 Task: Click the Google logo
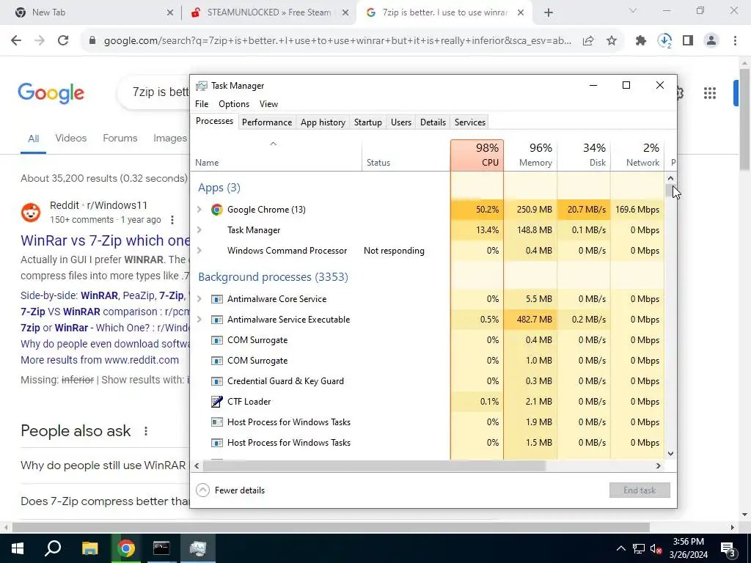[x=51, y=93]
